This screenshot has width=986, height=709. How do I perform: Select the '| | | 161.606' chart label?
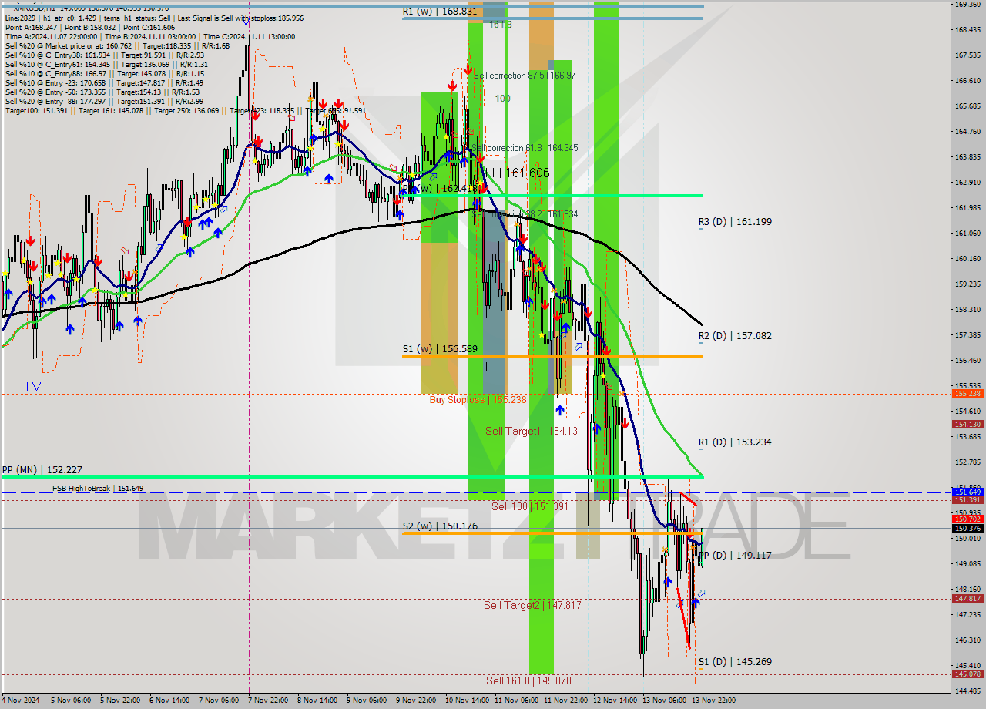[517, 173]
